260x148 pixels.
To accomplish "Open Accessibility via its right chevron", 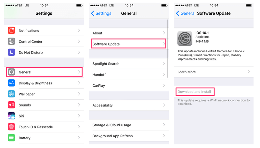I will 164,105.
